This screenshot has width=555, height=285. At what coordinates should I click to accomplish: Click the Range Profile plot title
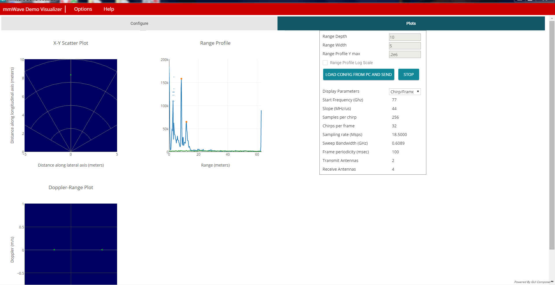[x=215, y=43]
